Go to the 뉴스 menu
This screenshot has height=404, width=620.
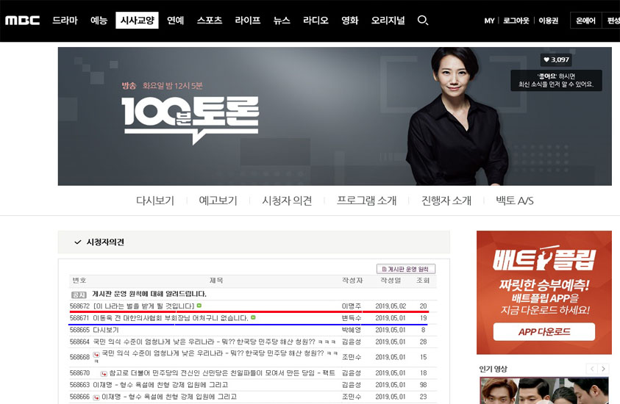(282, 21)
